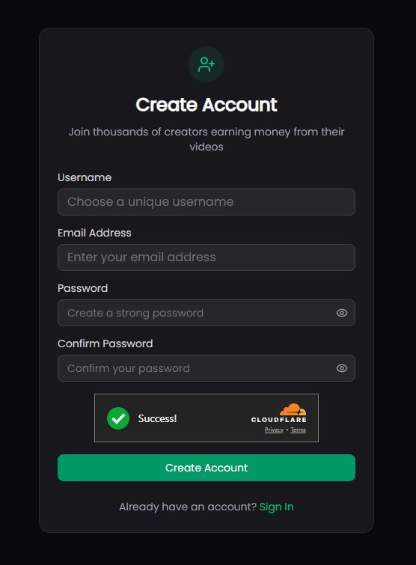Click the CLOUDFLARE wordmark text
This screenshot has width=416, height=565.
coord(279,420)
